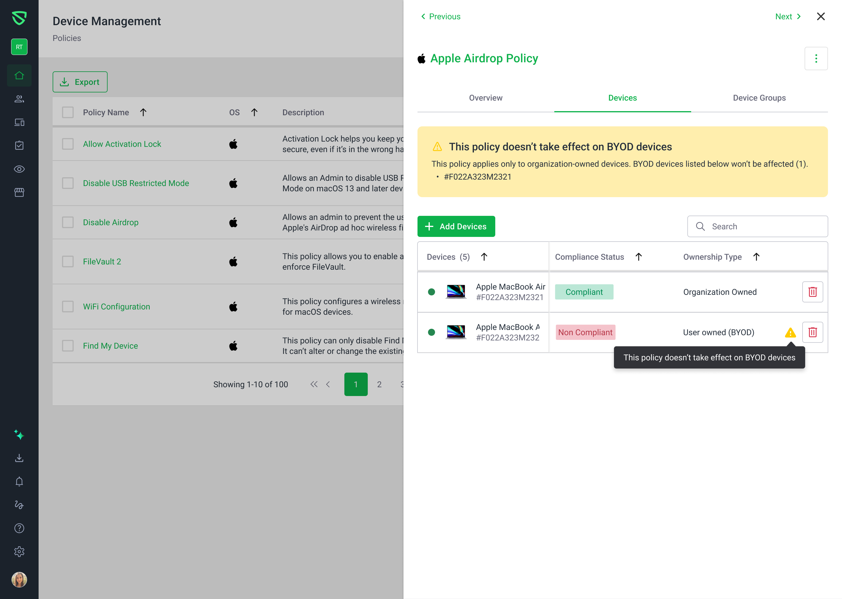The image size is (842, 599).
Task: Open the notifications bell icon
Action: (19, 481)
